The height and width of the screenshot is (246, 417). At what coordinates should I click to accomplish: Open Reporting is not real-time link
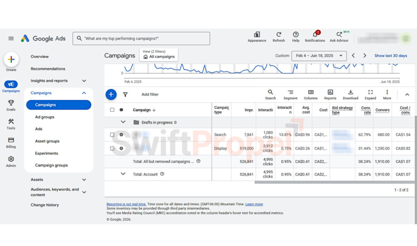[x=126, y=204]
